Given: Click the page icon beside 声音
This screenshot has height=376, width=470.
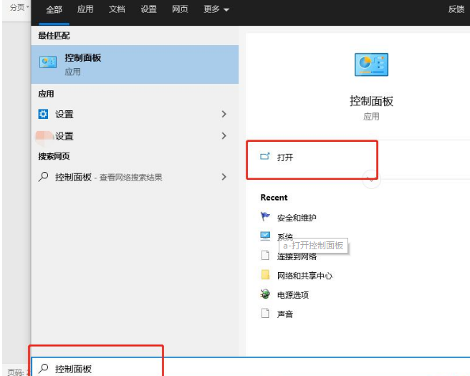Looking at the screenshot, I should (265, 314).
